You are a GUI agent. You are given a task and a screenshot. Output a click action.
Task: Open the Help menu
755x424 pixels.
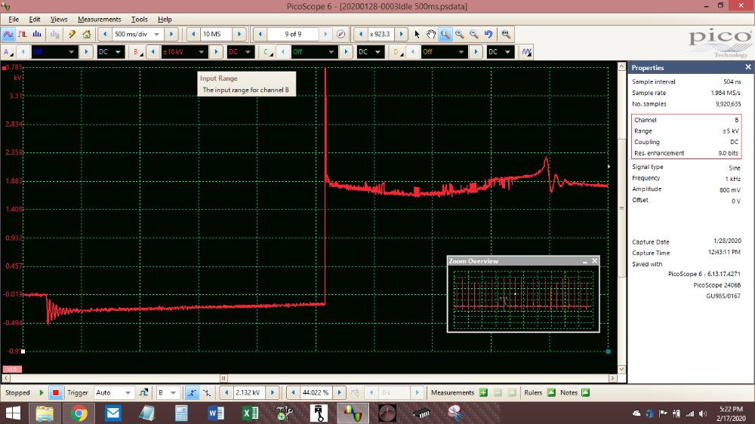(x=165, y=20)
